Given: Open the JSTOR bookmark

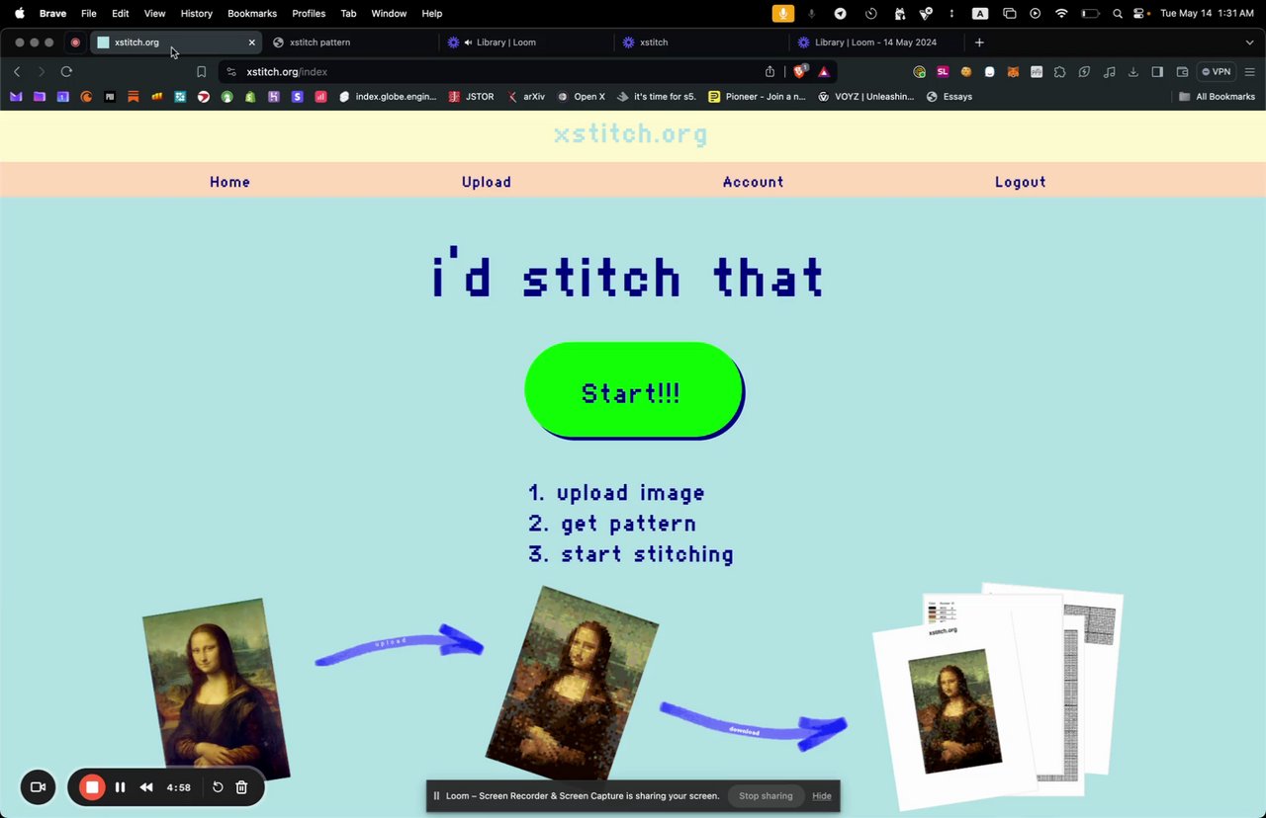Looking at the screenshot, I should (471, 97).
